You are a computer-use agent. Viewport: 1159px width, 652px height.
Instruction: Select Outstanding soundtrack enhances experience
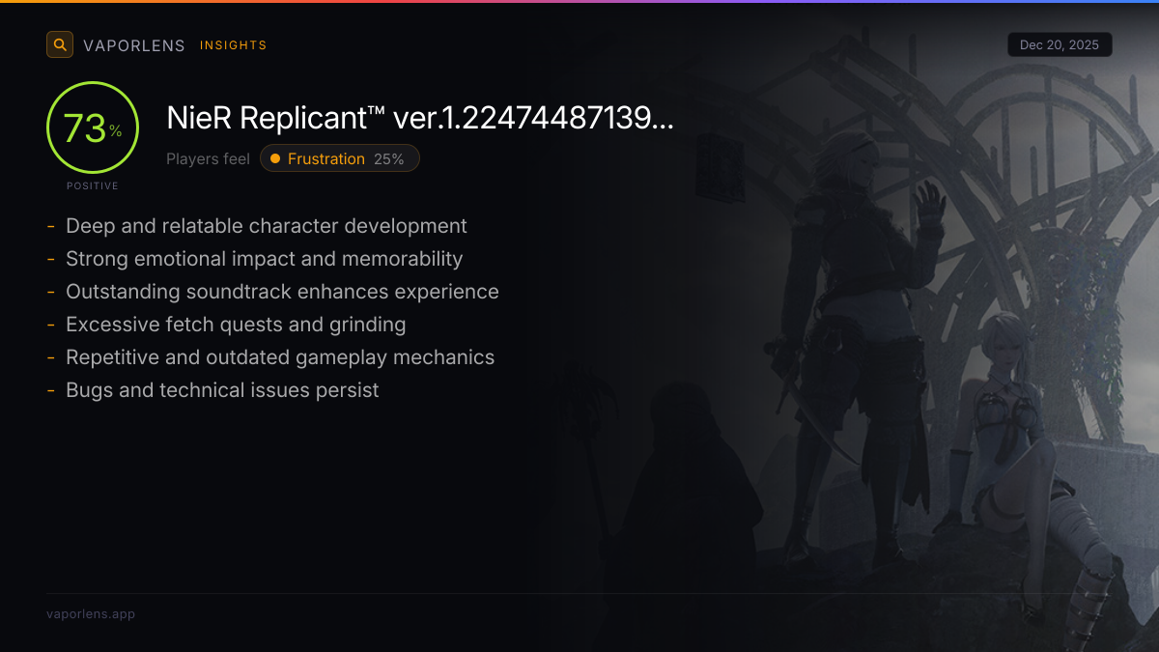click(x=282, y=292)
